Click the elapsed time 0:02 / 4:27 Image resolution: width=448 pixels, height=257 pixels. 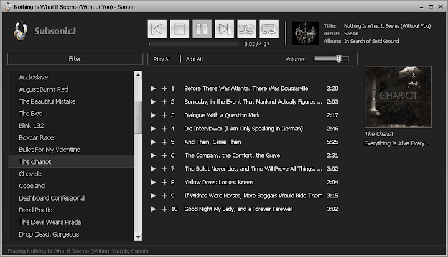pos(257,44)
